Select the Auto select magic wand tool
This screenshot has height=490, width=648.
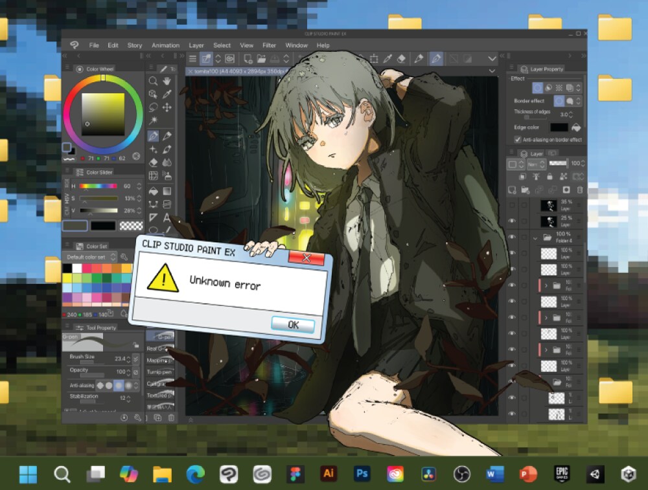[153, 120]
